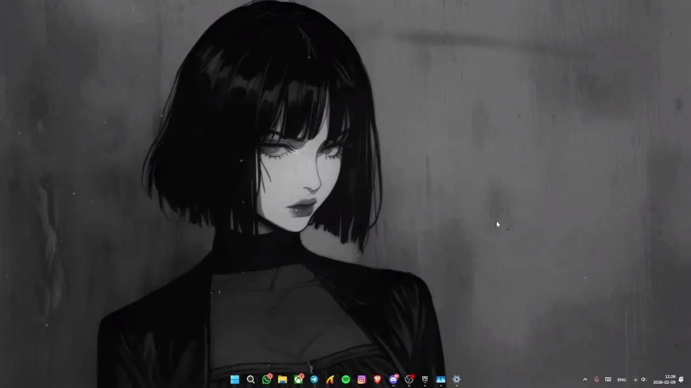Open network Wi-Fi quick settings
This screenshot has height=388, width=691.
click(x=635, y=379)
